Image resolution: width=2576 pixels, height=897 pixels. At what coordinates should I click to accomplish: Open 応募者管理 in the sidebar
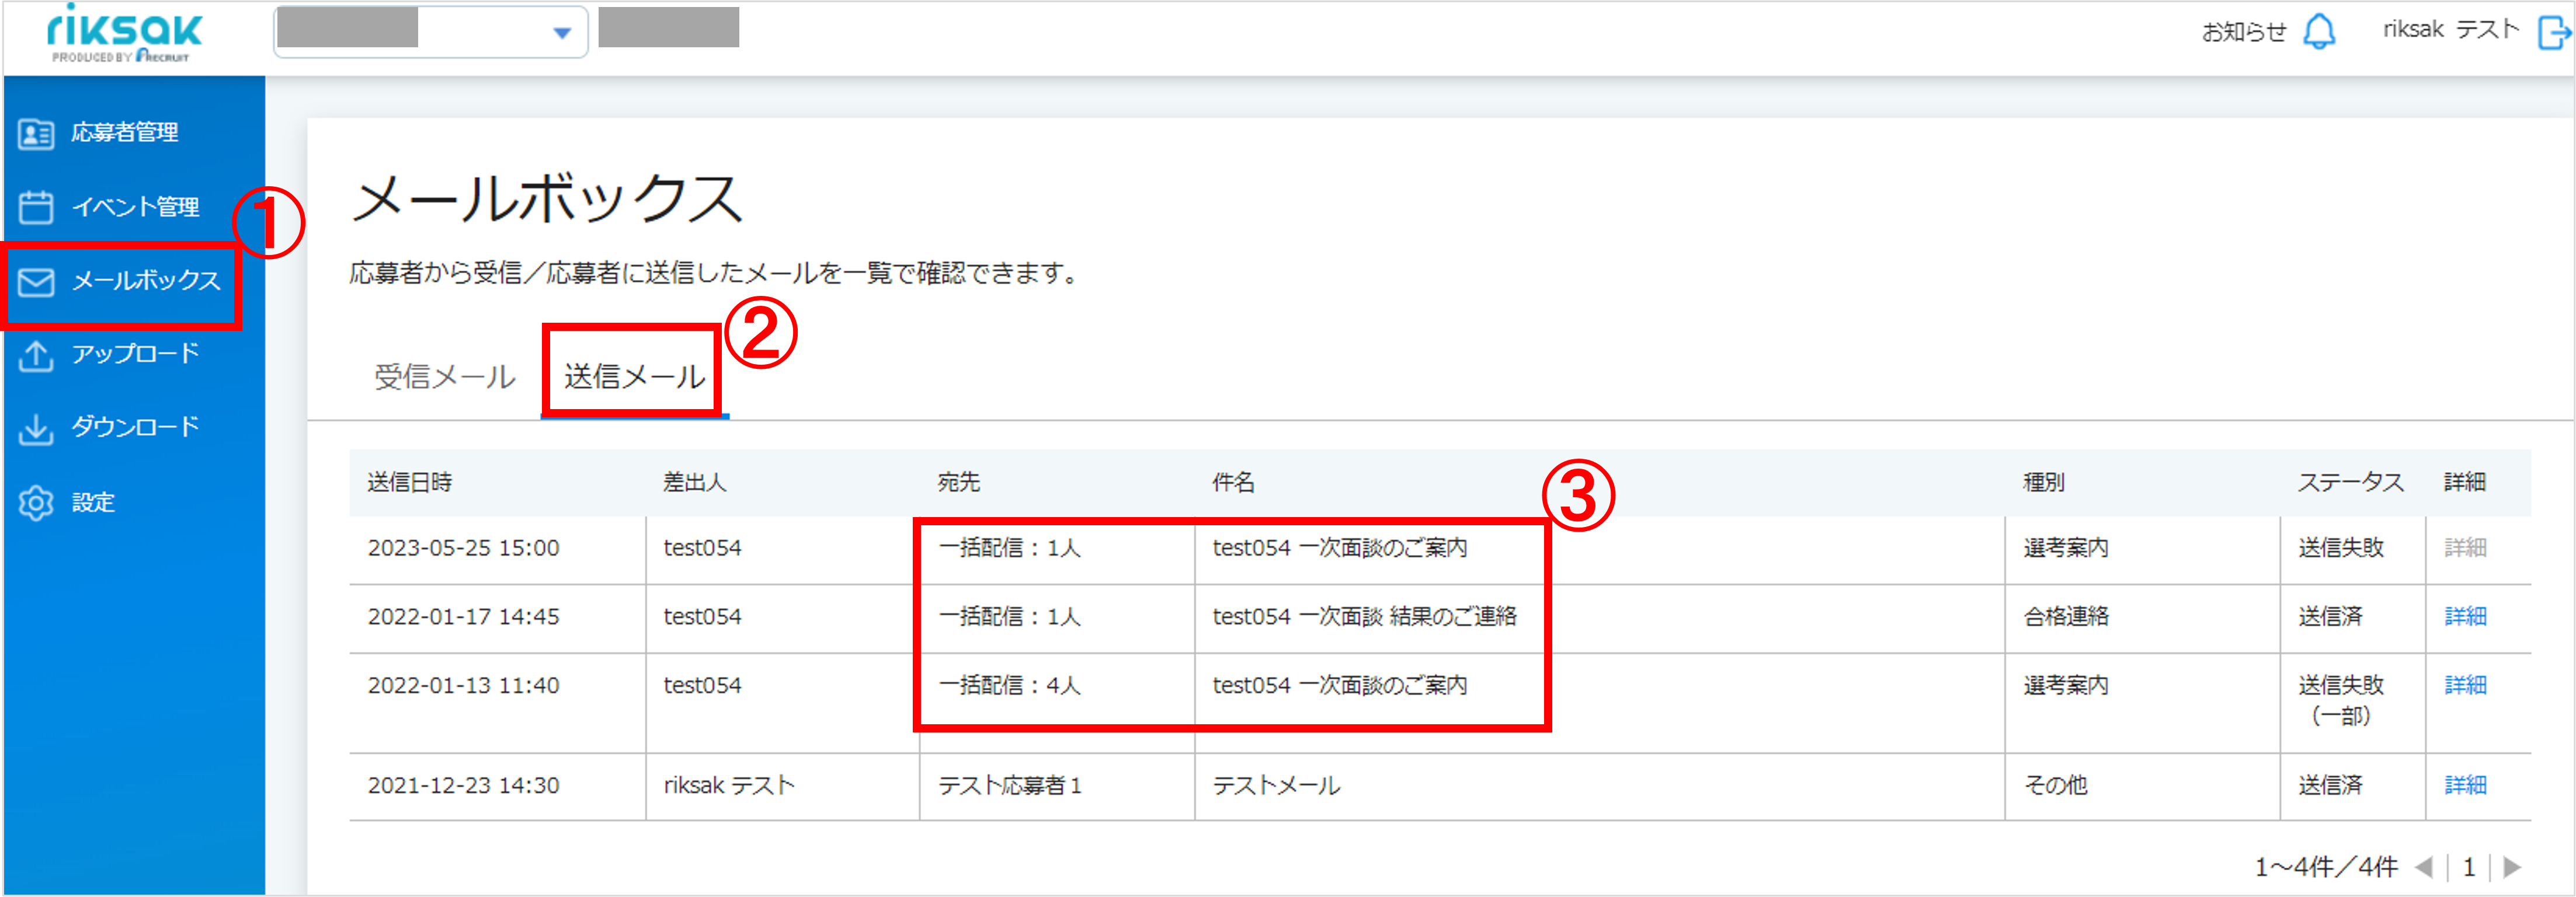[124, 132]
